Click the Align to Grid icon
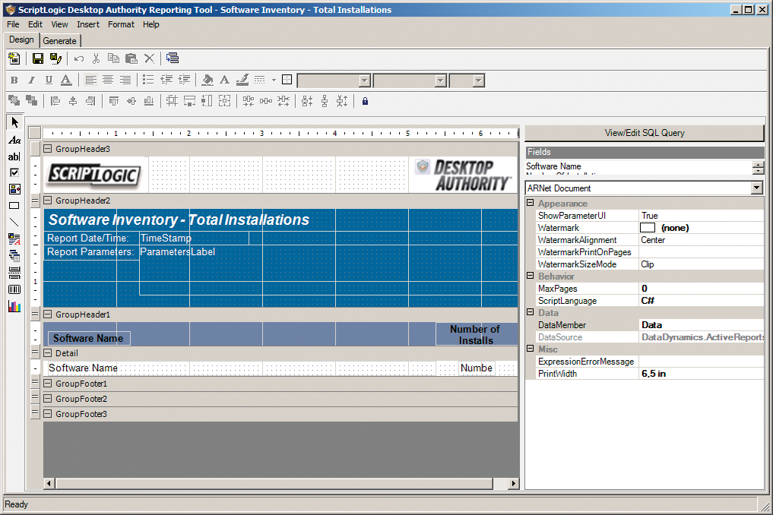The image size is (773, 515). pyautogui.click(x=172, y=101)
